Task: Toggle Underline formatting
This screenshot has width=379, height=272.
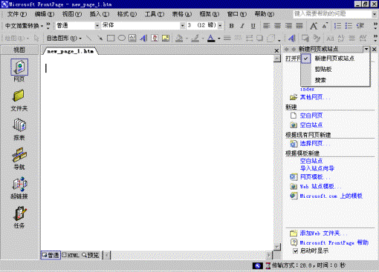Action: click(253, 26)
